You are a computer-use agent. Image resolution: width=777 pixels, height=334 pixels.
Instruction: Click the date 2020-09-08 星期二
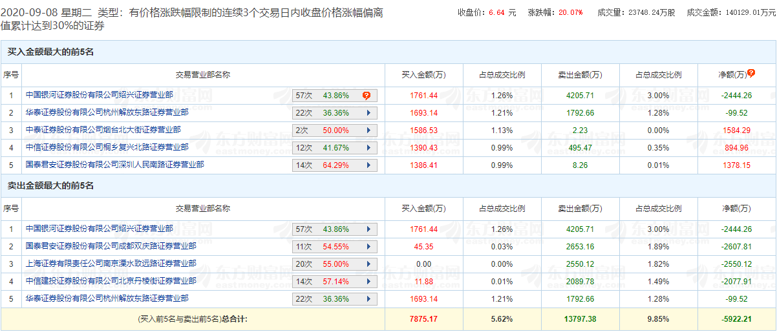[47, 12]
